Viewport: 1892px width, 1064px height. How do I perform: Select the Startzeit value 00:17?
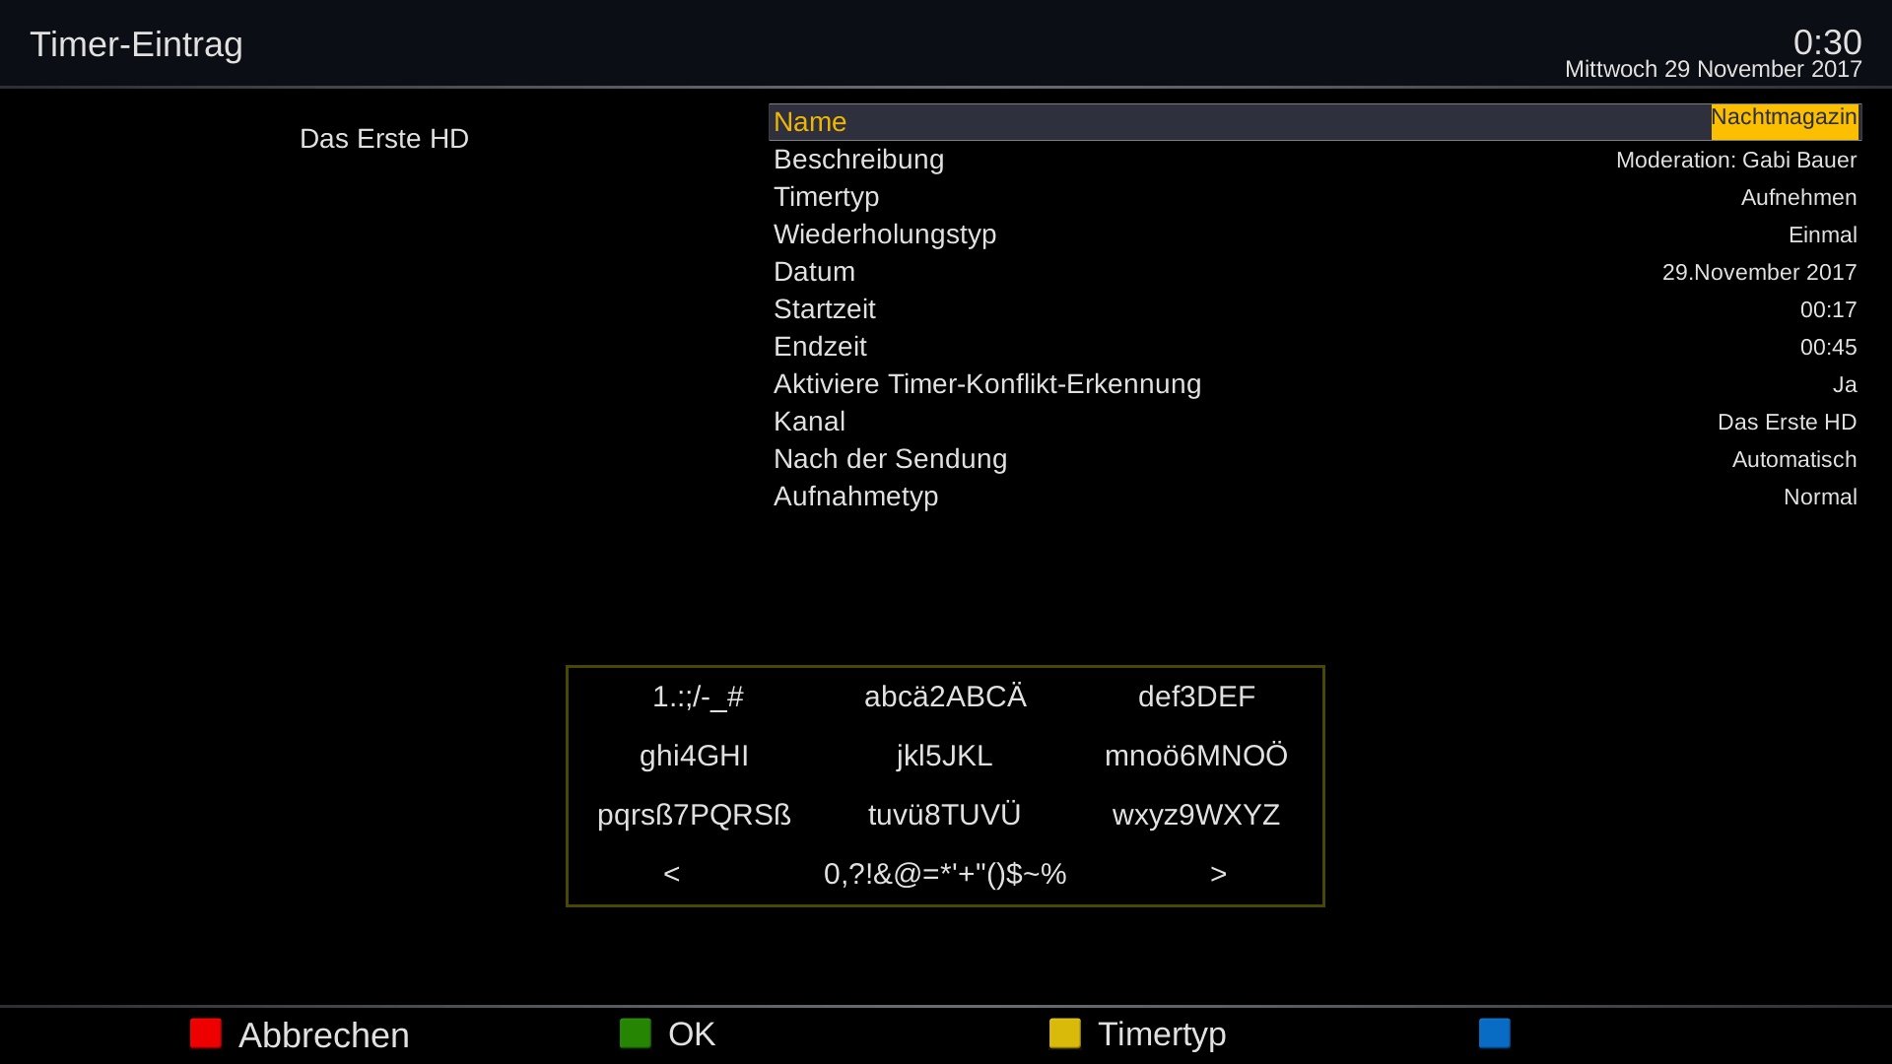(x=1827, y=310)
